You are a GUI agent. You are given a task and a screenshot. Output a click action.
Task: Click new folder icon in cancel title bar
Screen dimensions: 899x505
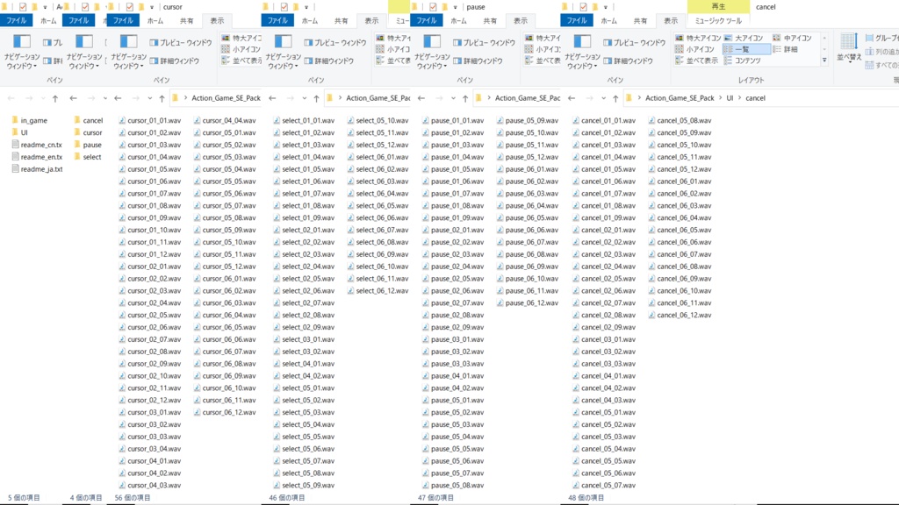coord(595,7)
